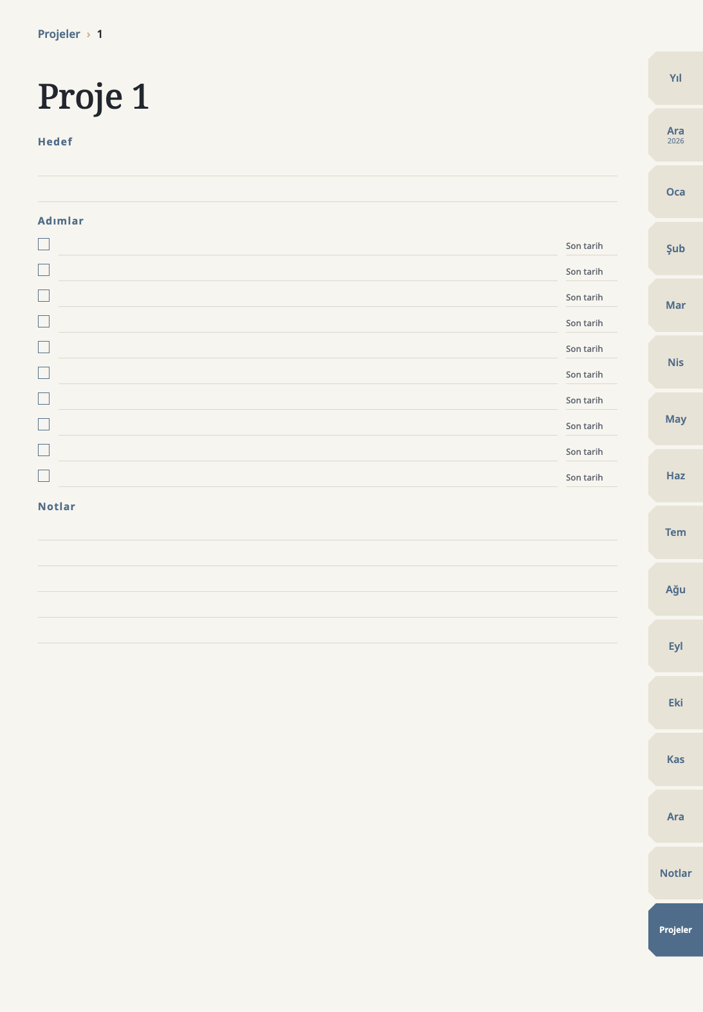Select the highlighted Projeler side tab

coord(675,930)
